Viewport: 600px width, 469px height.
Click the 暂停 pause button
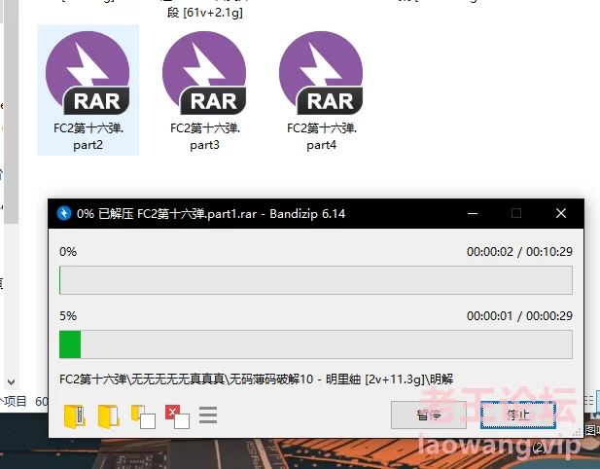[x=429, y=415]
